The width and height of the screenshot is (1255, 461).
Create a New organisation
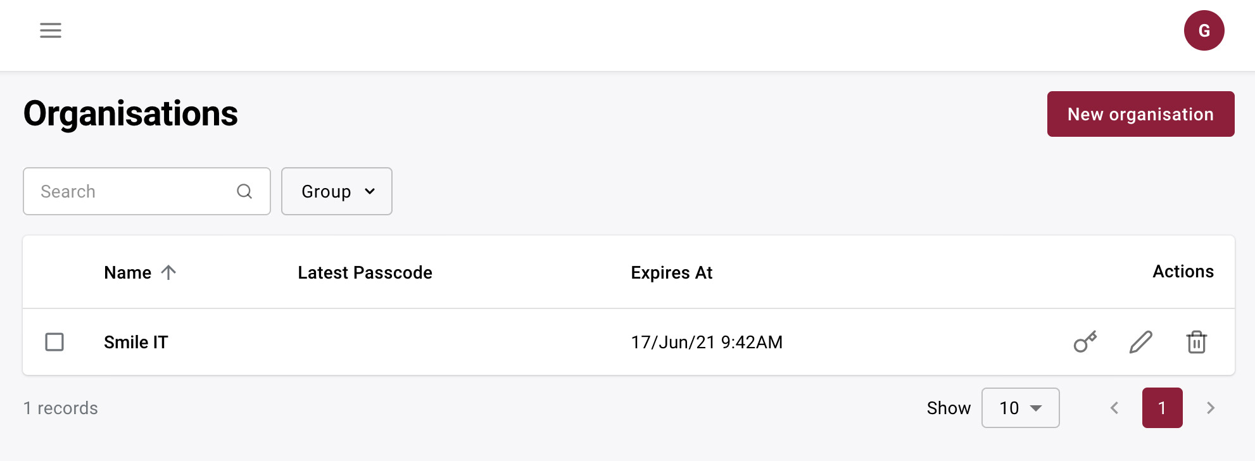1140,114
